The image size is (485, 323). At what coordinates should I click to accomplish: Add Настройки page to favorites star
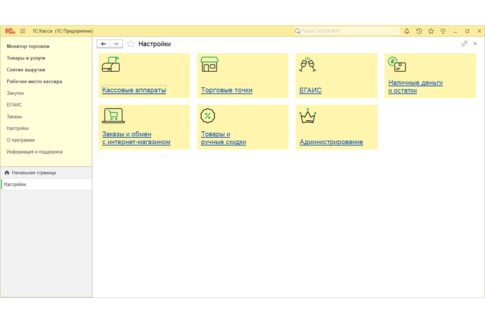(x=131, y=44)
